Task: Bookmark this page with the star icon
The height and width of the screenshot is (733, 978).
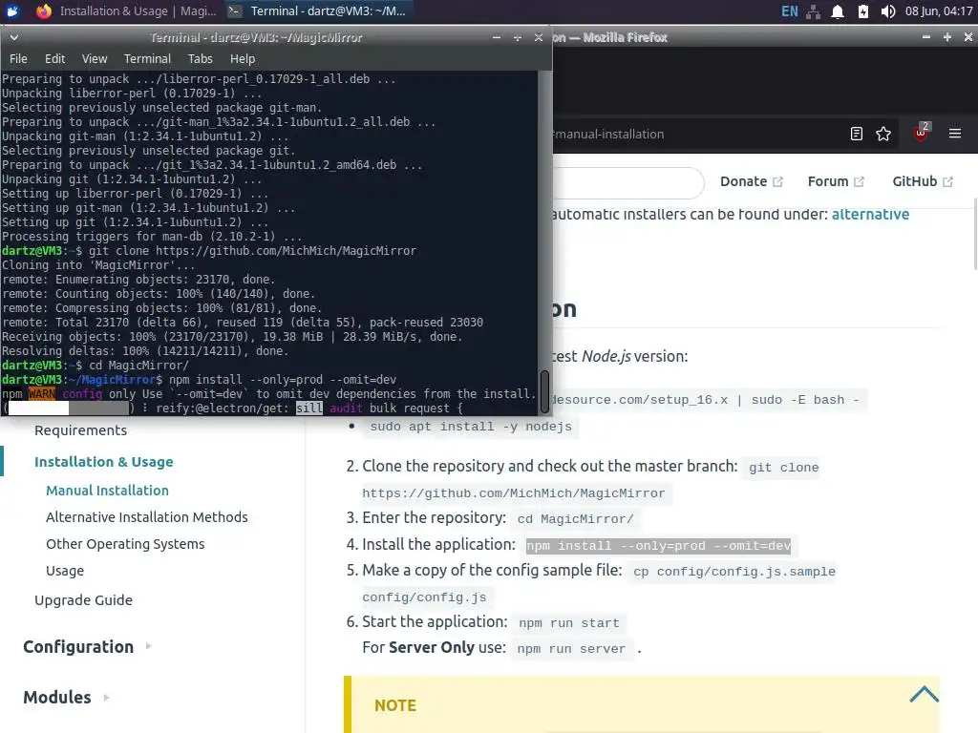Action: (883, 134)
